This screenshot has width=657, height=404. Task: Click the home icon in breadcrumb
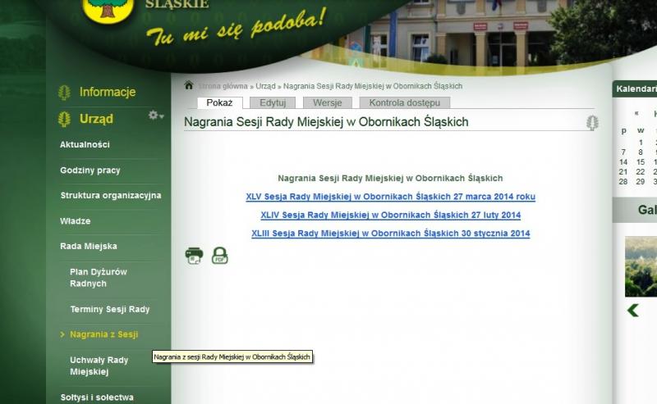tap(189, 85)
